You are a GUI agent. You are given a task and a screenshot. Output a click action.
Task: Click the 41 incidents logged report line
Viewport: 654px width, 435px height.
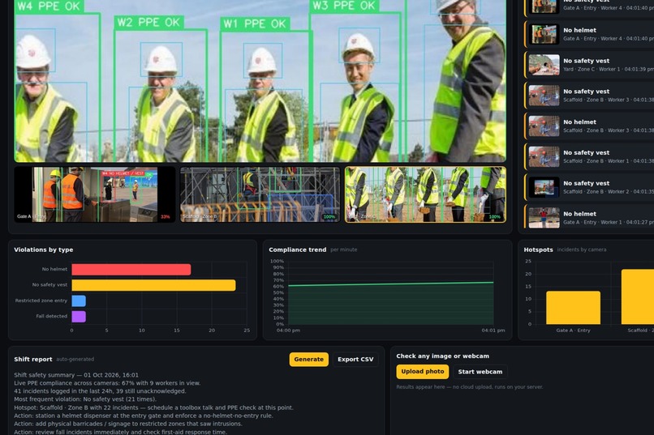click(100, 391)
